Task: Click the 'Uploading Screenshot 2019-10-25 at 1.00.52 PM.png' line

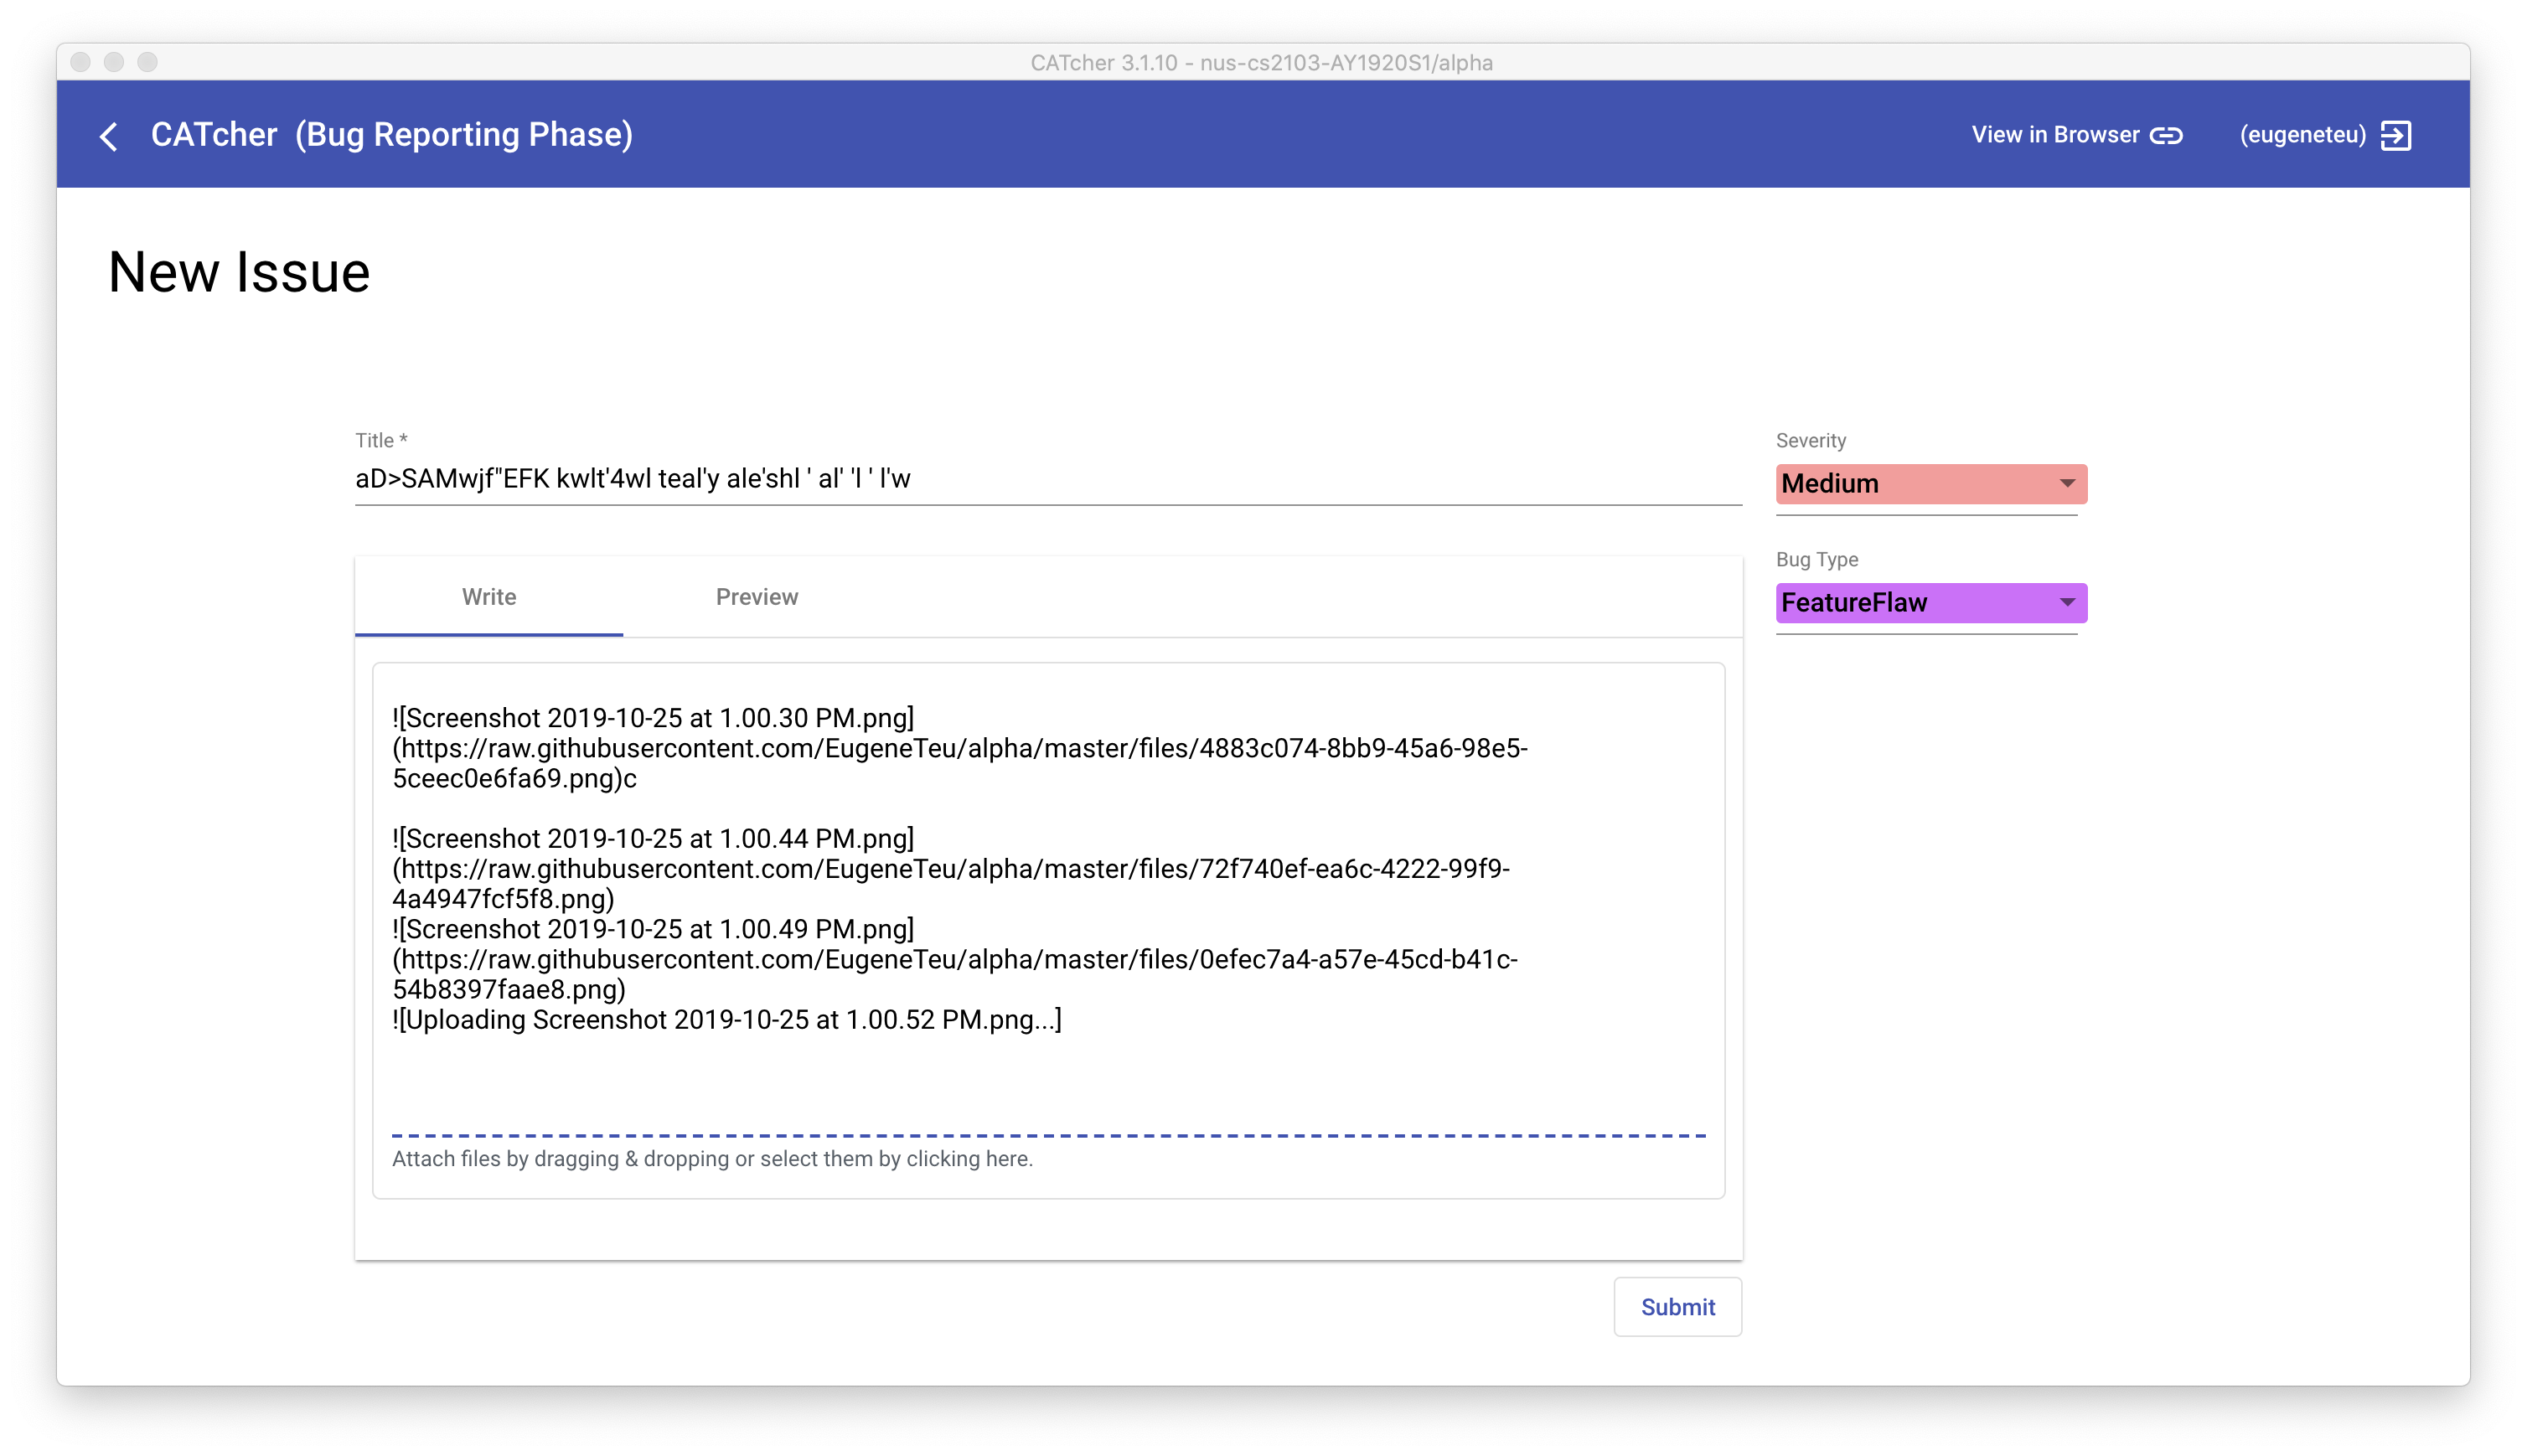Action: 727,1020
